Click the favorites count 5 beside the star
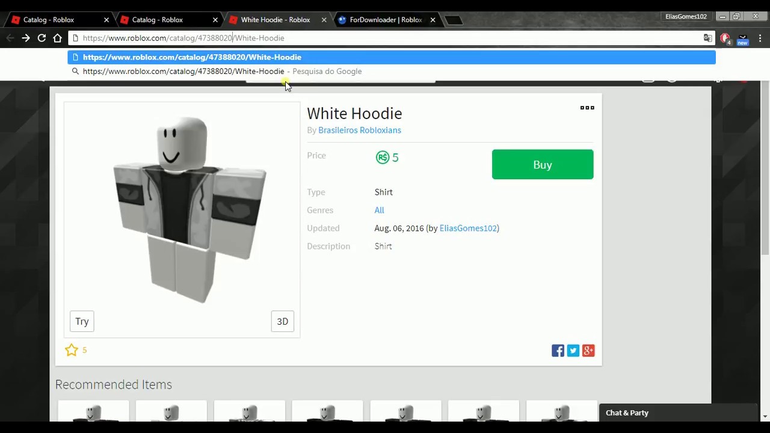 (84, 350)
